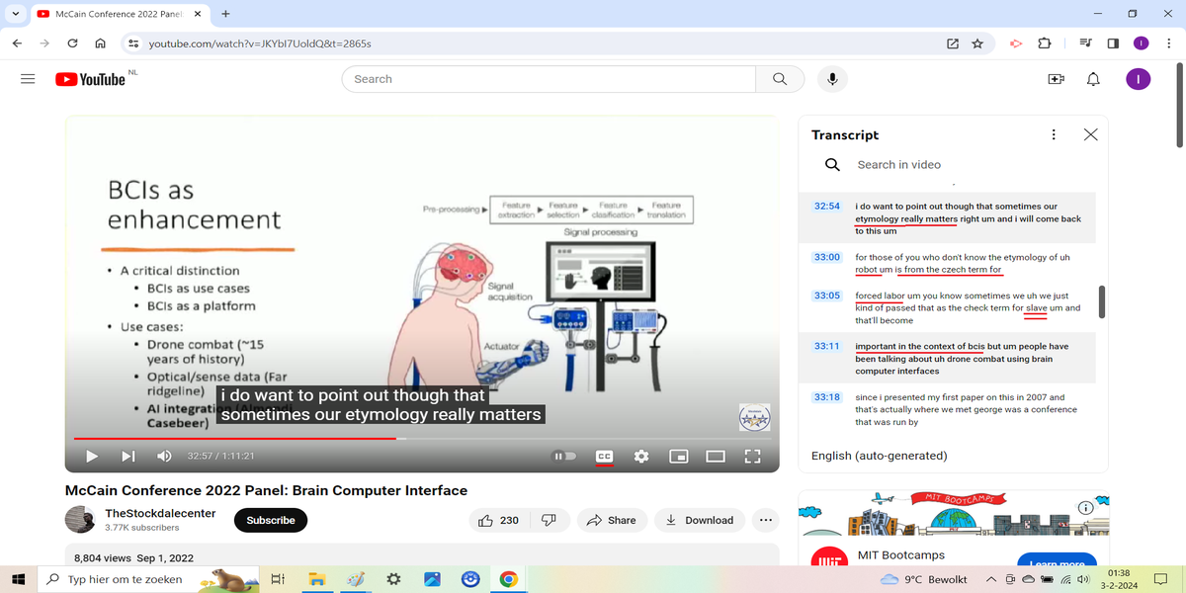Click the address bar URL

pos(260,43)
